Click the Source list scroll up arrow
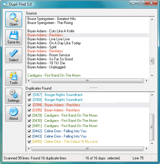Image resolution: width=160 pixels, height=164 pixels. click(x=152, y=19)
